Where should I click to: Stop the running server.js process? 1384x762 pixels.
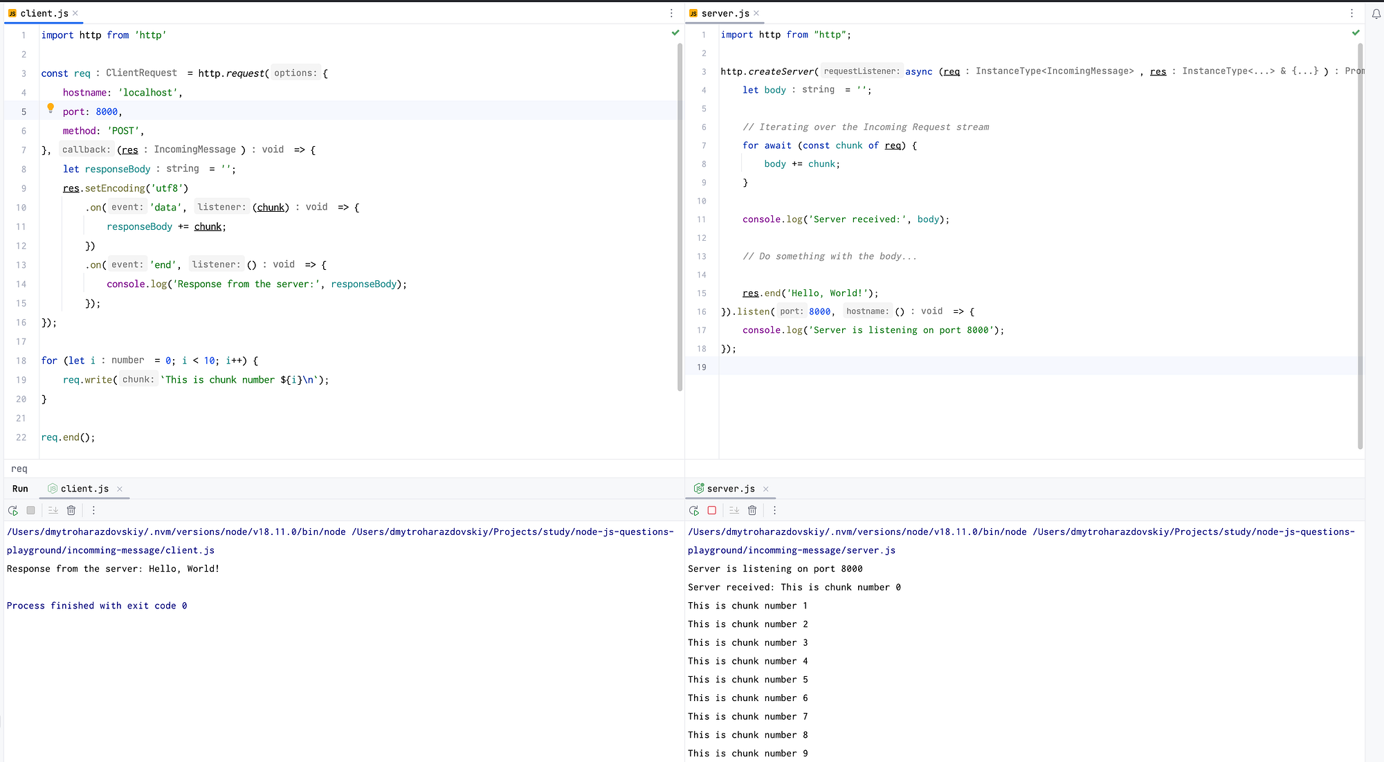point(711,510)
